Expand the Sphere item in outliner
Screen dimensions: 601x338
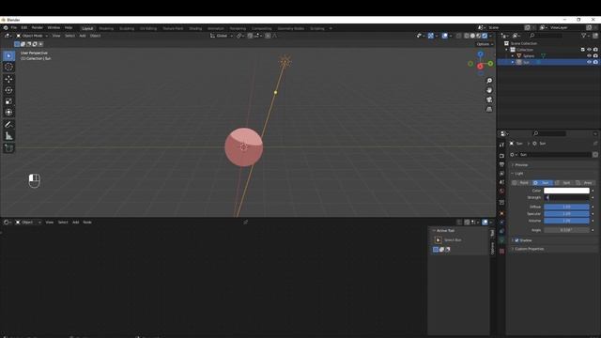coord(513,56)
